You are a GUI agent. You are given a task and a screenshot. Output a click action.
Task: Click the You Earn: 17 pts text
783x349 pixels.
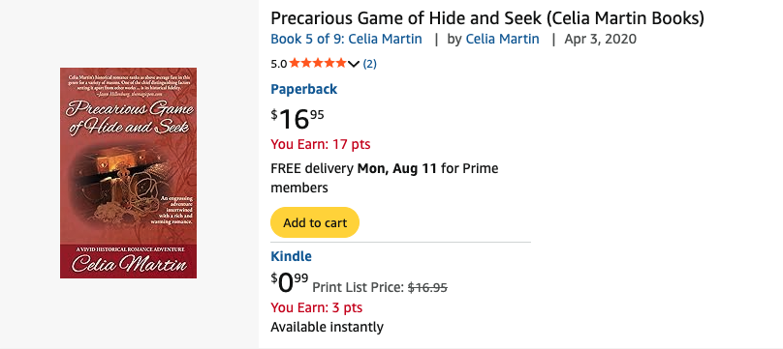[x=321, y=144]
